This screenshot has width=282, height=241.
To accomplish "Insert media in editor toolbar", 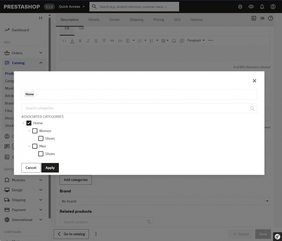I will [x=182, y=41].
